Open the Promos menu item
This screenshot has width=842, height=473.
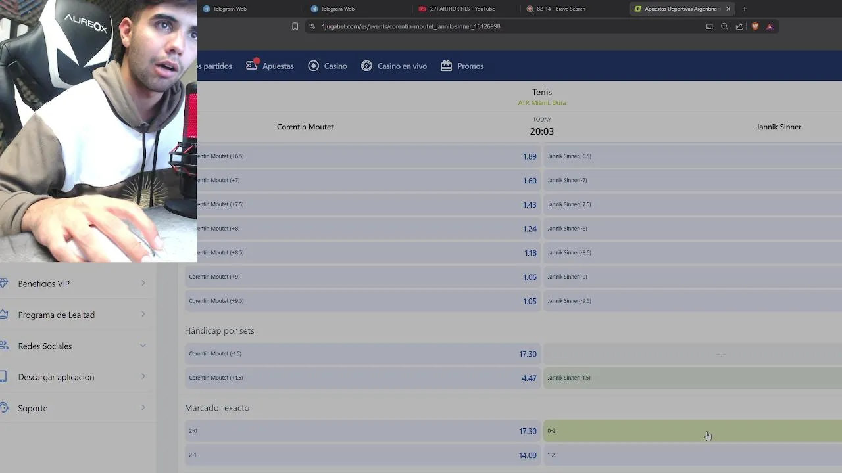coord(470,66)
